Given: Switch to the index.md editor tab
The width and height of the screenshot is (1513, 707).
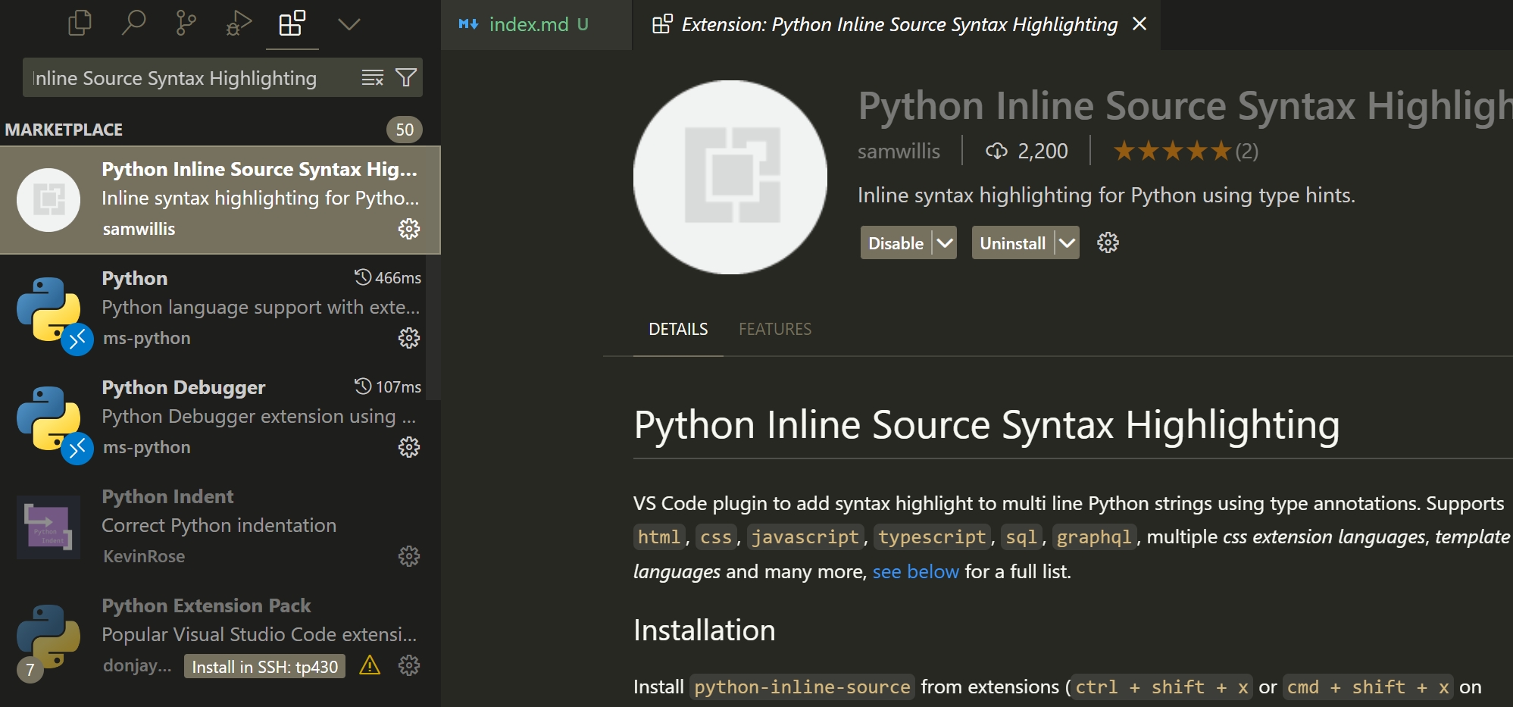Looking at the screenshot, I should tap(536, 24).
